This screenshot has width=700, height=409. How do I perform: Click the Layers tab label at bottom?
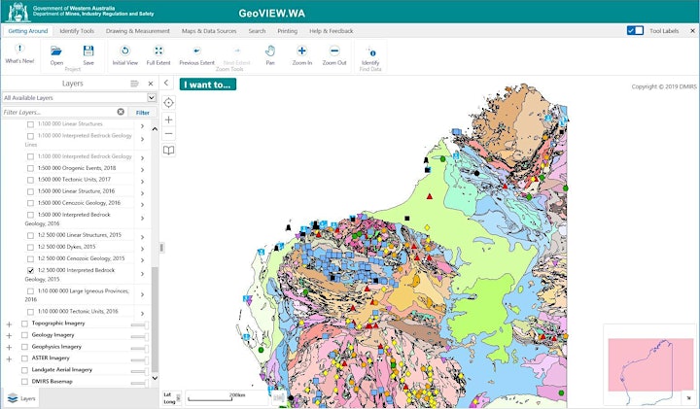[x=27, y=398]
